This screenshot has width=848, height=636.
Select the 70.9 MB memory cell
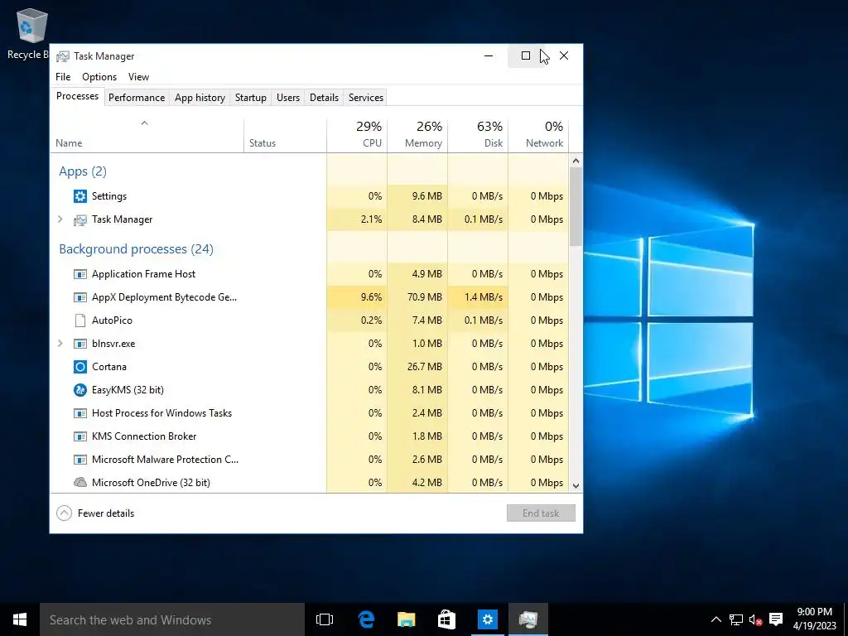pos(417,297)
